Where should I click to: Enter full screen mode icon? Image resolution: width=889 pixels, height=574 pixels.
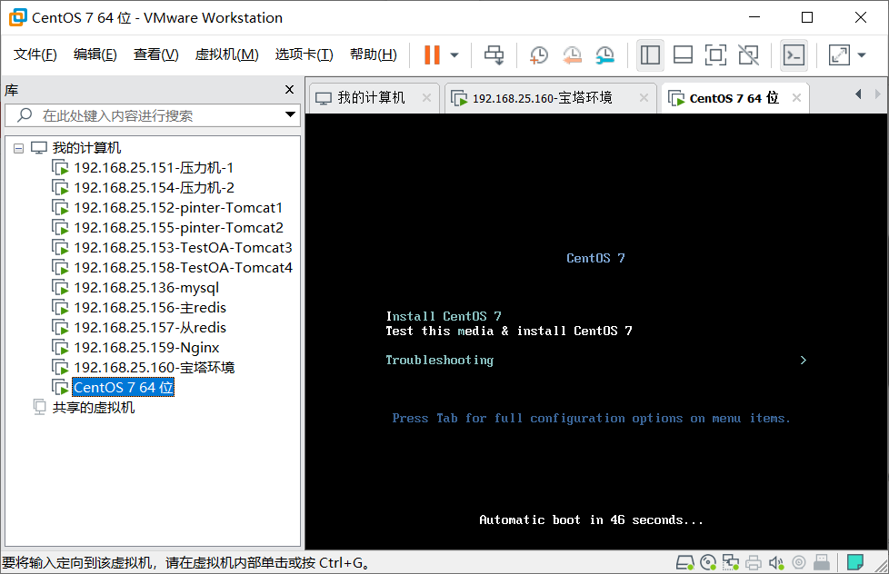[x=715, y=55]
